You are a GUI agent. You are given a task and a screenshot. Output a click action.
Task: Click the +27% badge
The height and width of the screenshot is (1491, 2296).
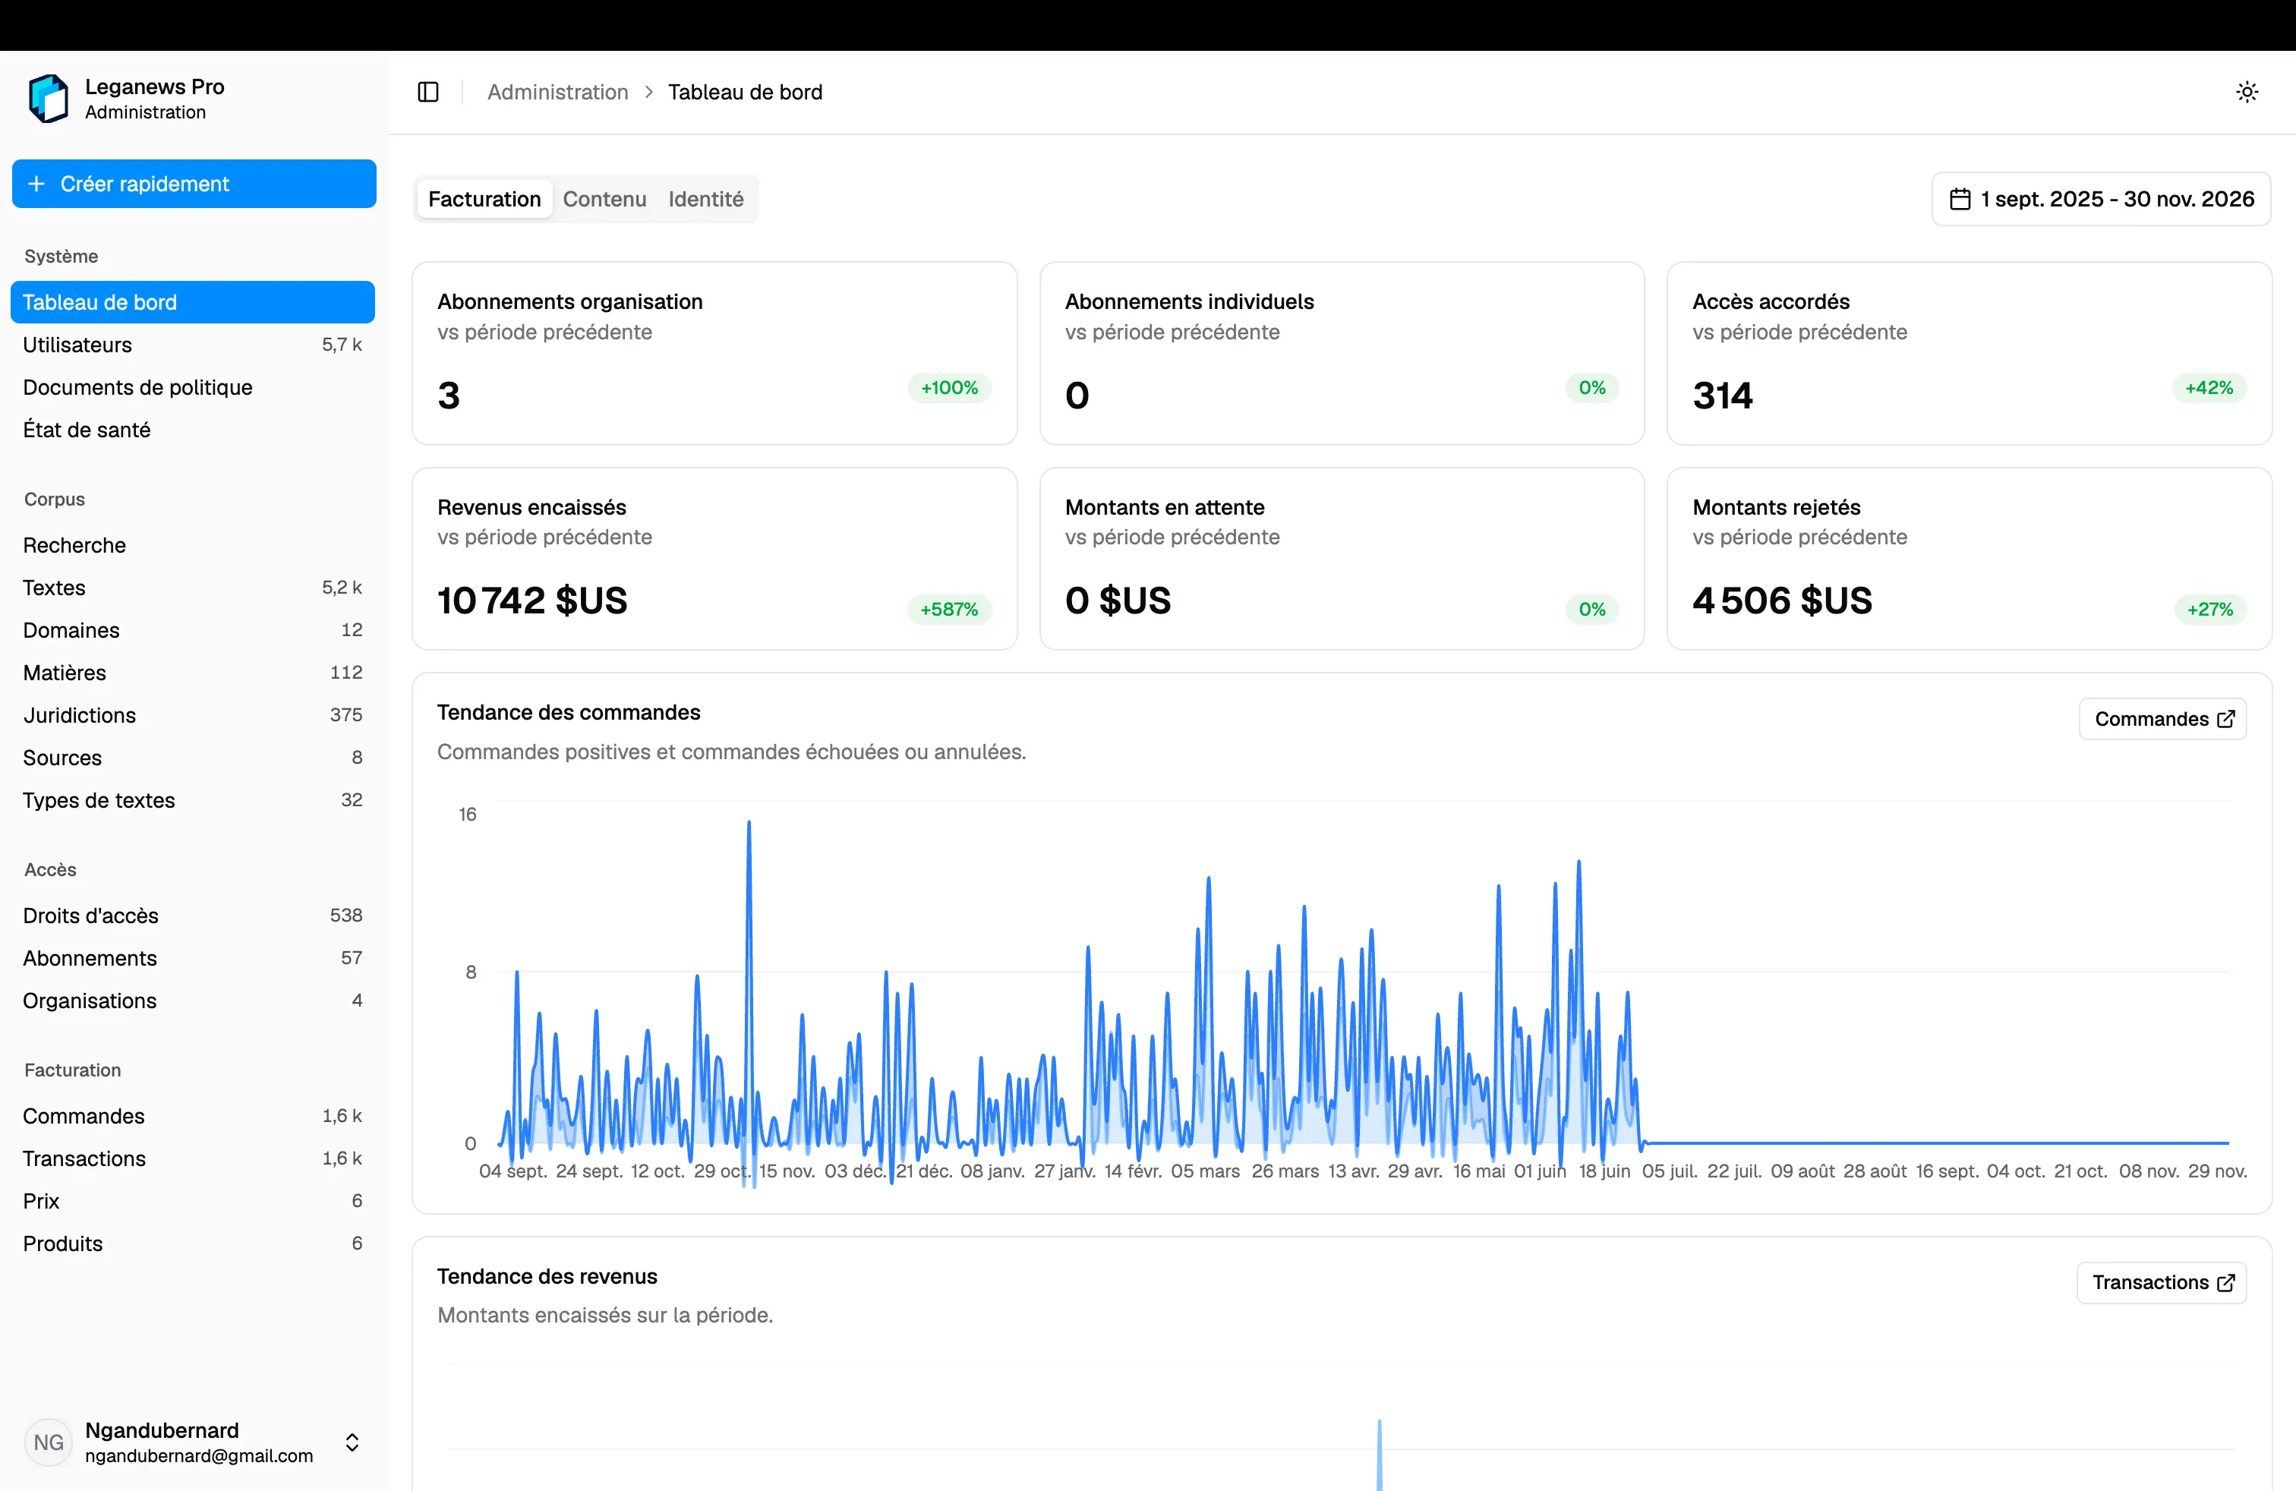click(2210, 610)
